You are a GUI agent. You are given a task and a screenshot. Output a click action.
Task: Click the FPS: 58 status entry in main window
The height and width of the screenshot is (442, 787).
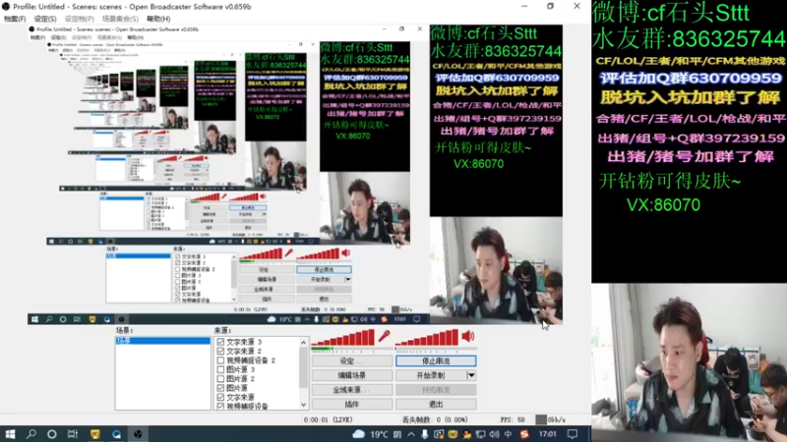click(513, 420)
